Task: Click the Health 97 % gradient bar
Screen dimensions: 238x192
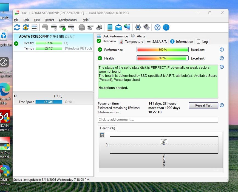Action: point(163,58)
